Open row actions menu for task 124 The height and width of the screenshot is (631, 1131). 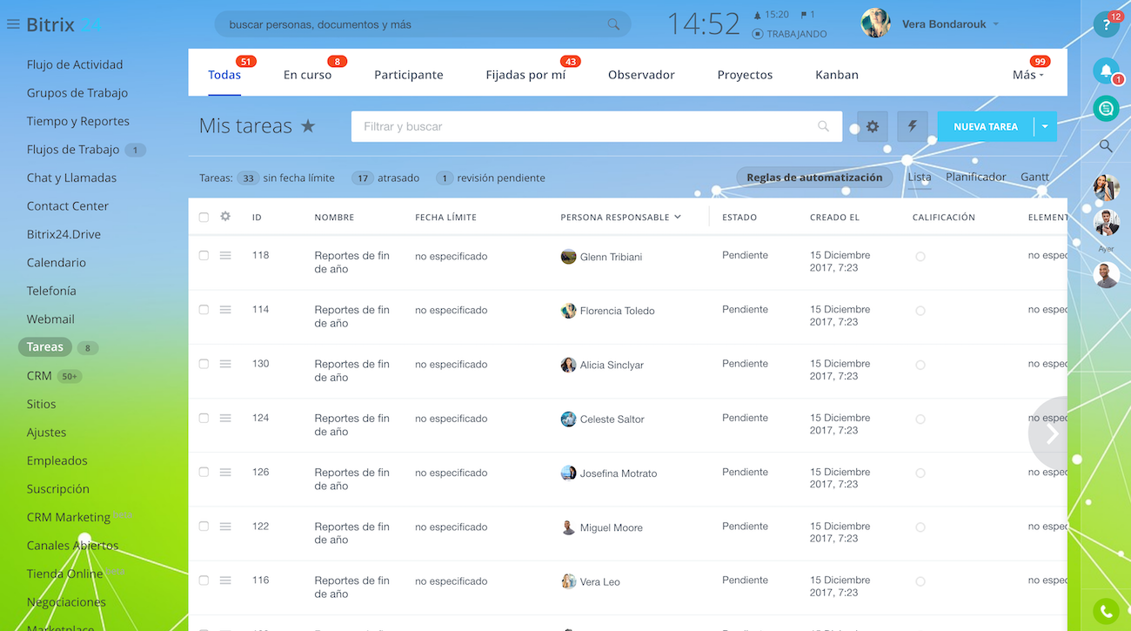click(225, 418)
